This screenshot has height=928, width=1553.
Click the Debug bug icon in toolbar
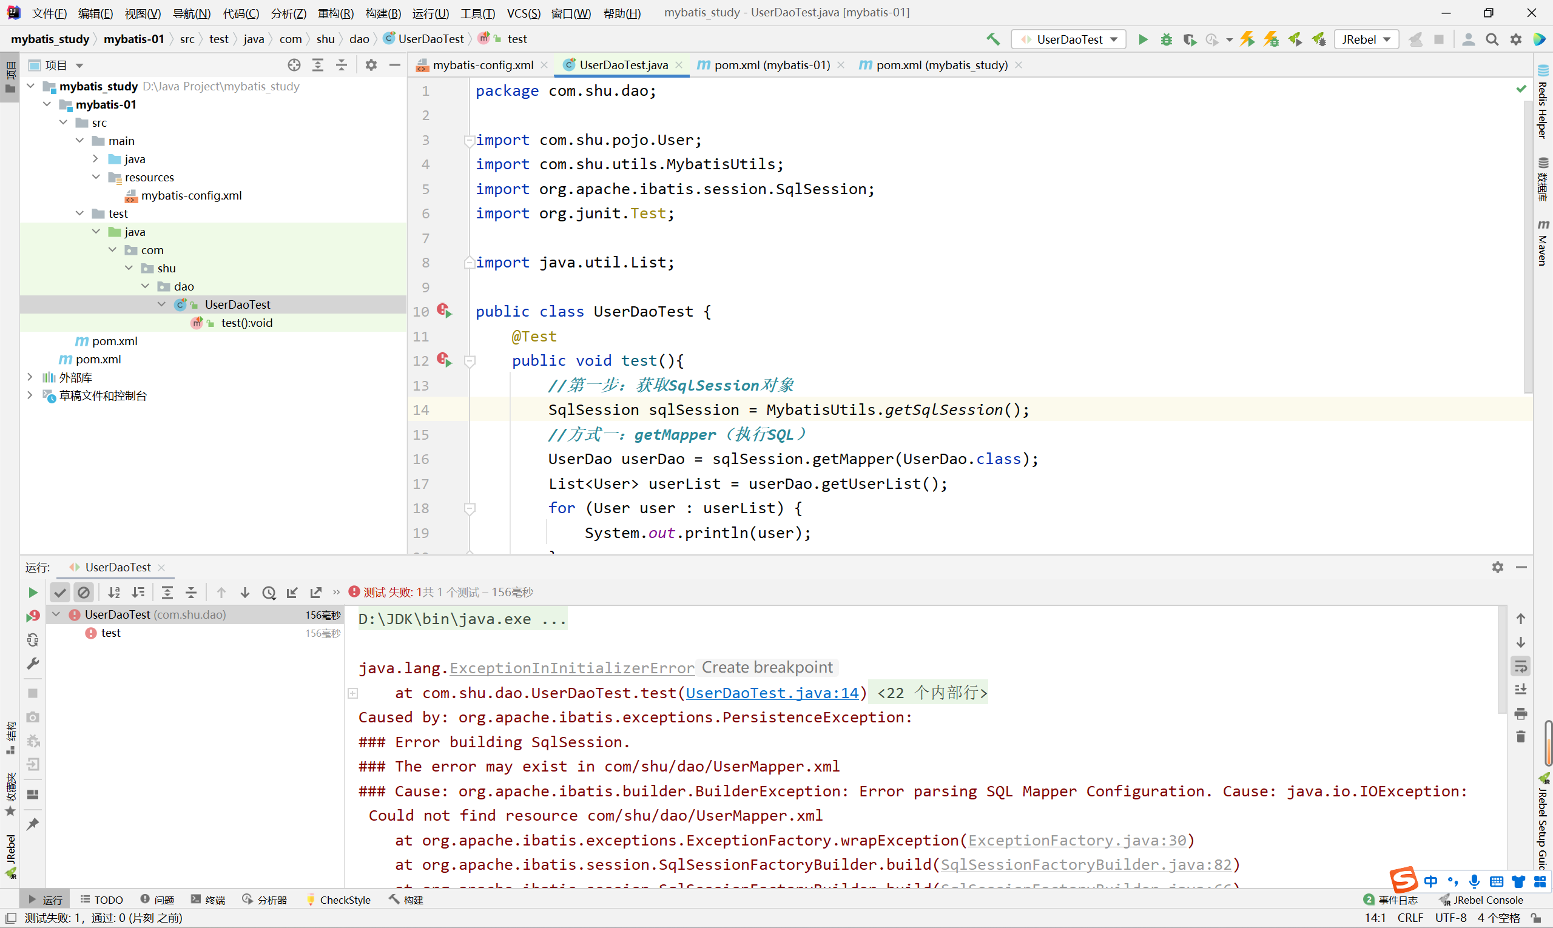click(x=1166, y=39)
